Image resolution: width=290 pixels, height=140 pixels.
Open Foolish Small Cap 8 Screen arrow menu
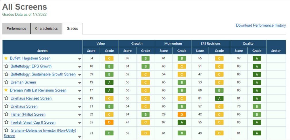pyautogui.click(x=80, y=123)
